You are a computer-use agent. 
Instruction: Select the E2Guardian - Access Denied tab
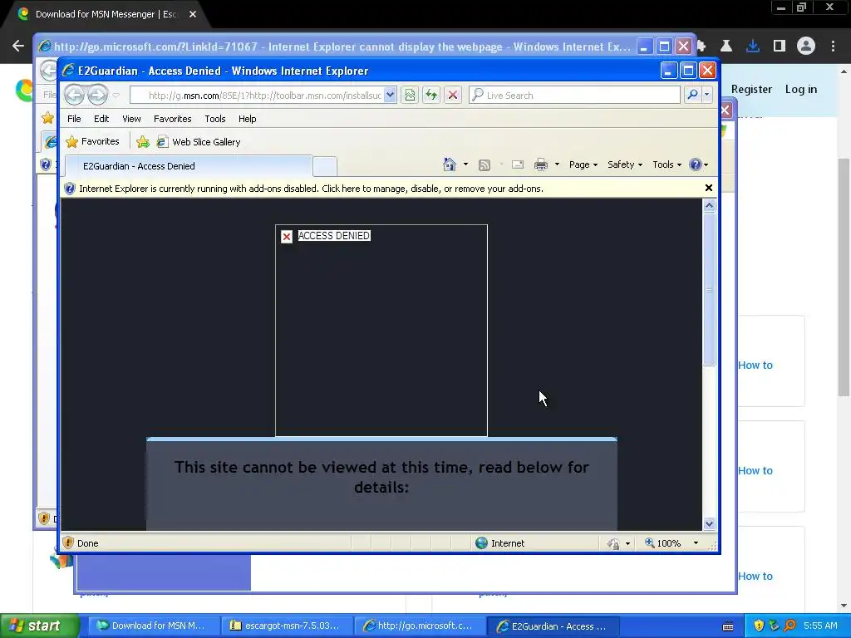pyautogui.click(x=189, y=166)
